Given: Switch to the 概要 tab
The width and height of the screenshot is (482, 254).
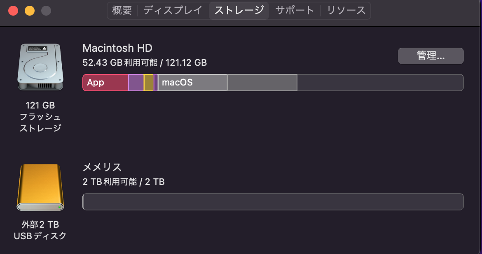Looking at the screenshot, I should coord(122,11).
